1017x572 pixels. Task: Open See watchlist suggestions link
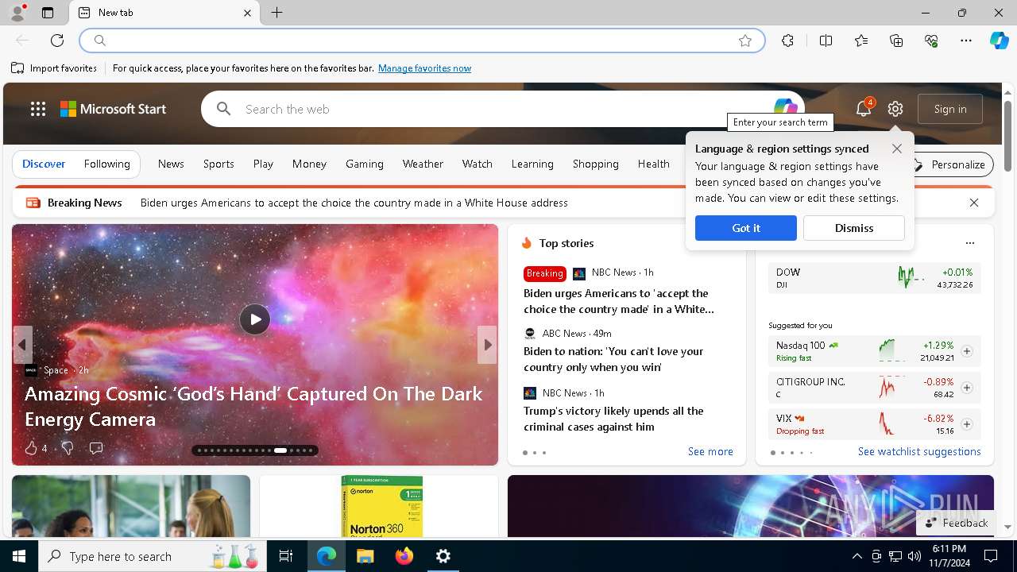coord(919,451)
